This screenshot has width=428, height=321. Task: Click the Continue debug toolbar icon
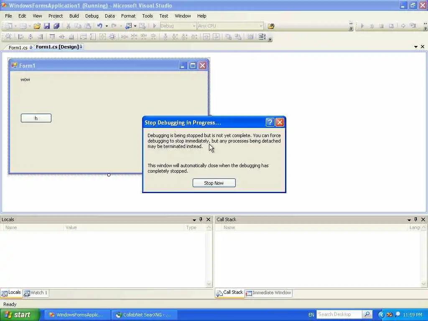362,26
